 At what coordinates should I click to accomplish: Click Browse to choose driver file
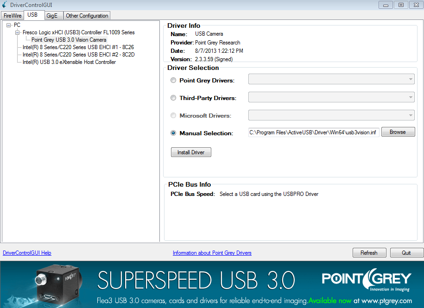click(x=397, y=132)
